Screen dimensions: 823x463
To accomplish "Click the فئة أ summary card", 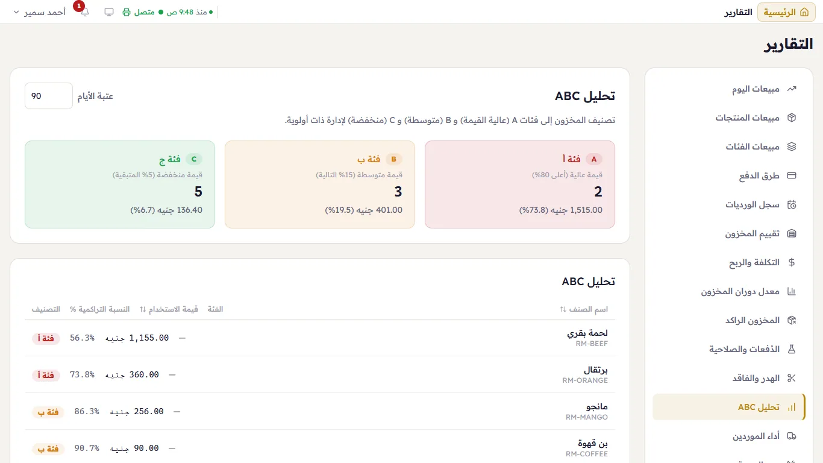I will (520, 184).
